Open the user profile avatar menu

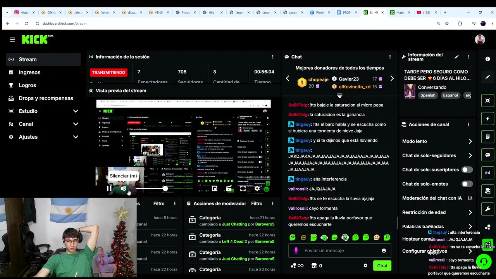tap(480, 40)
